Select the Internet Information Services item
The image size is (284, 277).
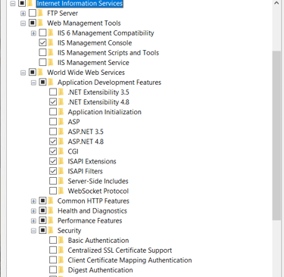point(80,3)
